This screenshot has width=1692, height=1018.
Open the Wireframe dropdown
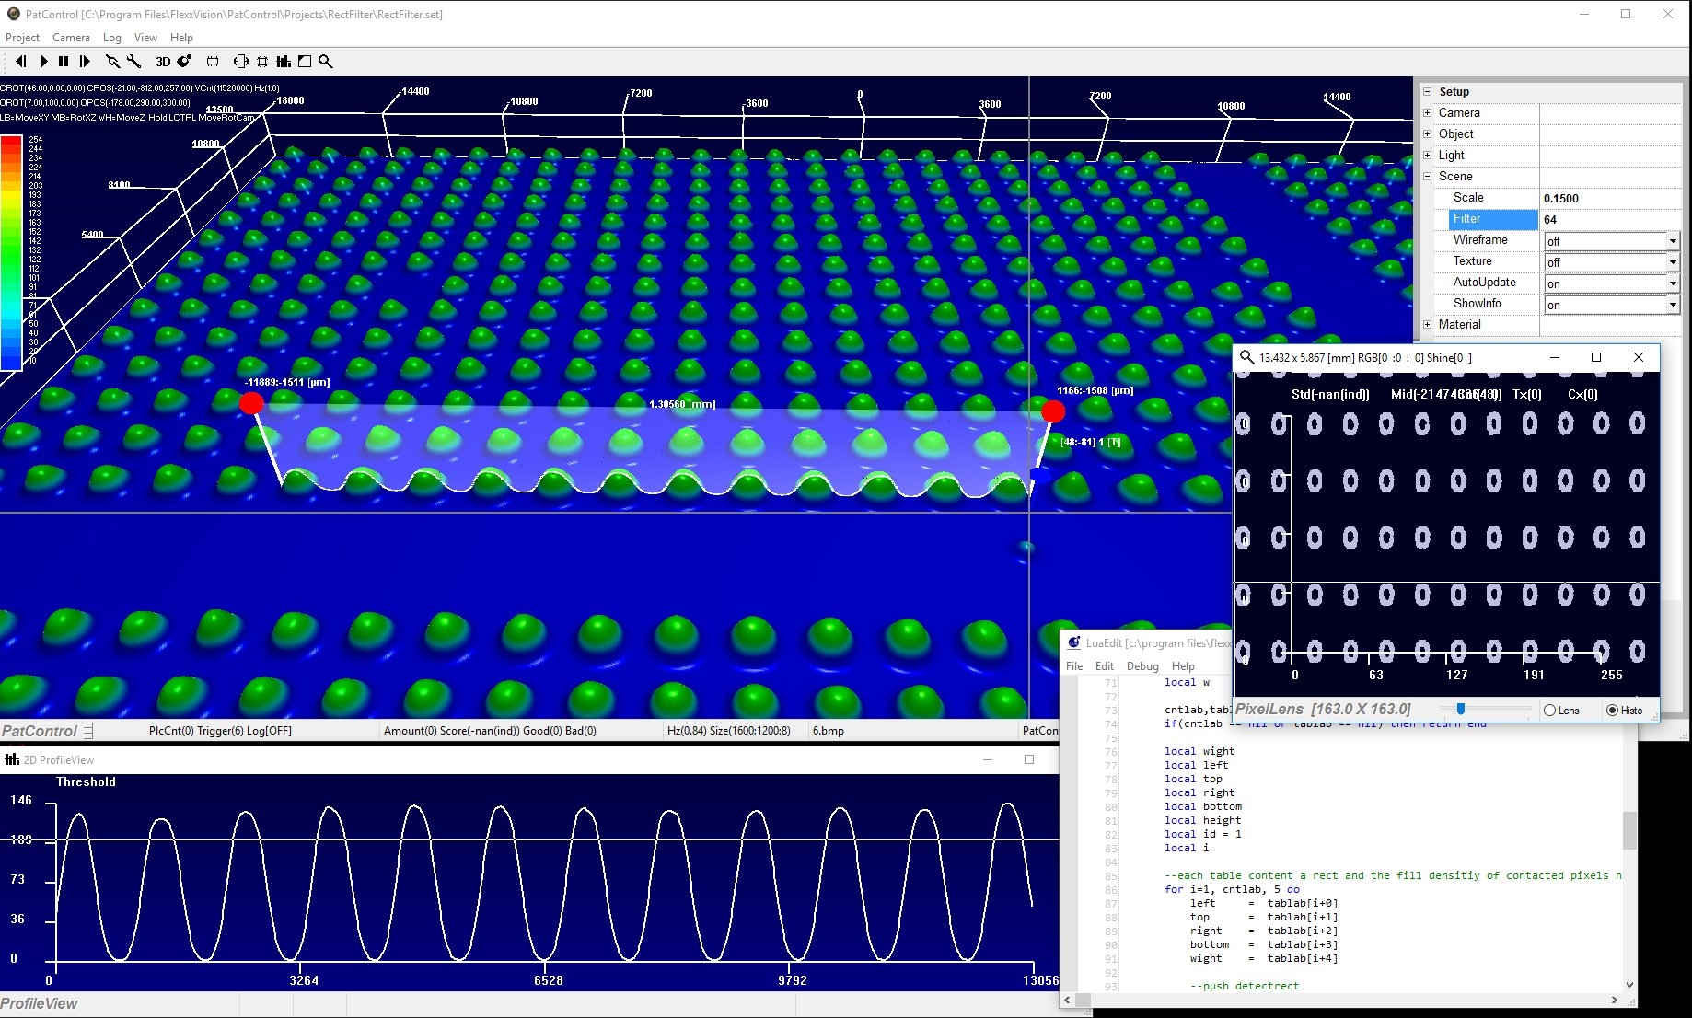[x=1672, y=241]
